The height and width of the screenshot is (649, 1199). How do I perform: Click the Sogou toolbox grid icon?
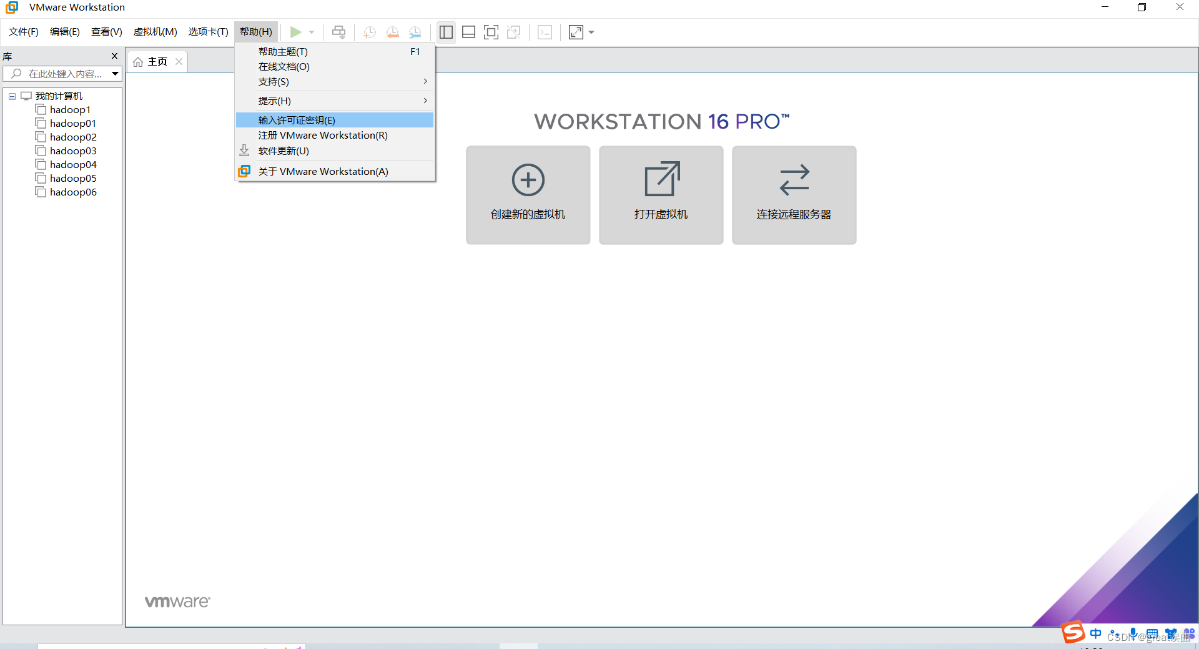click(x=1189, y=634)
